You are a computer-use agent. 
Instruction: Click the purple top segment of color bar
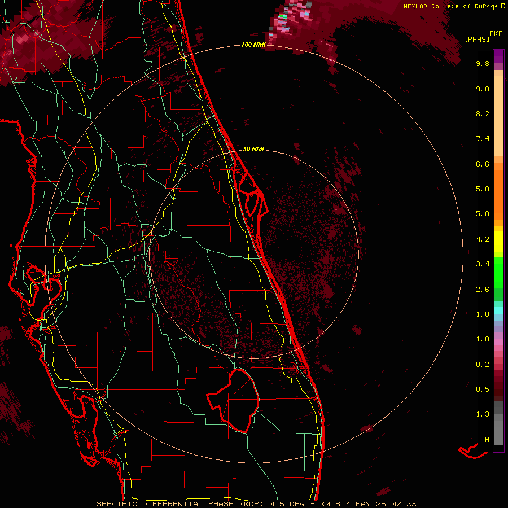coord(498,56)
